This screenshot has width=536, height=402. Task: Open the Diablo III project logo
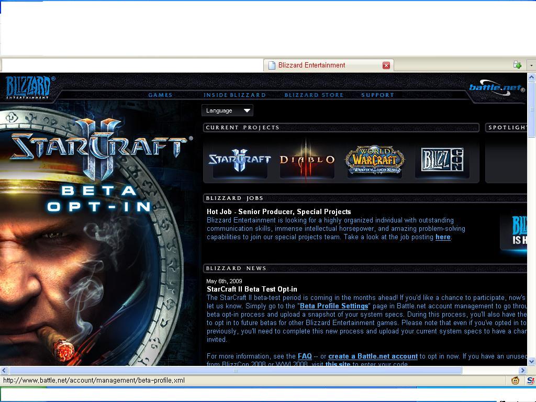point(307,160)
